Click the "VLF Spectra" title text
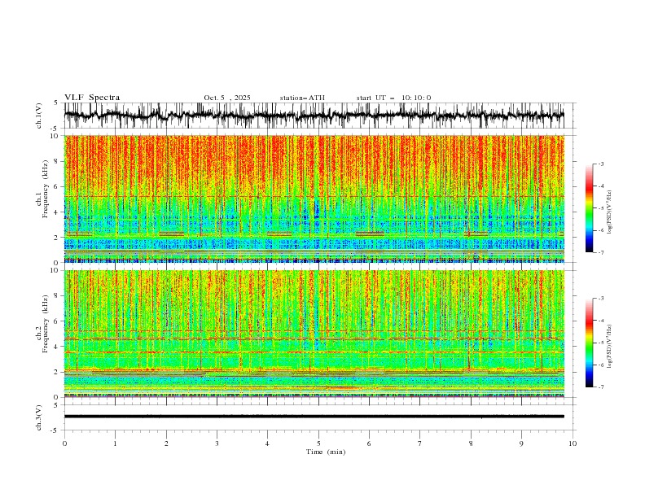This screenshot has width=645, height=498. point(92,98)
